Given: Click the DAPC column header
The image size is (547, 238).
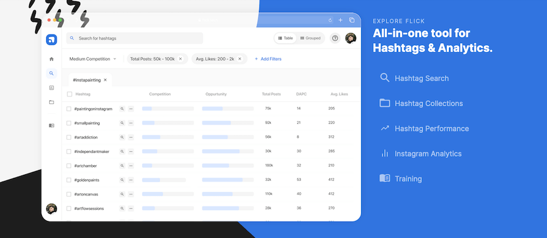Looking at the screenshot, I should click(x=301, y=94).
